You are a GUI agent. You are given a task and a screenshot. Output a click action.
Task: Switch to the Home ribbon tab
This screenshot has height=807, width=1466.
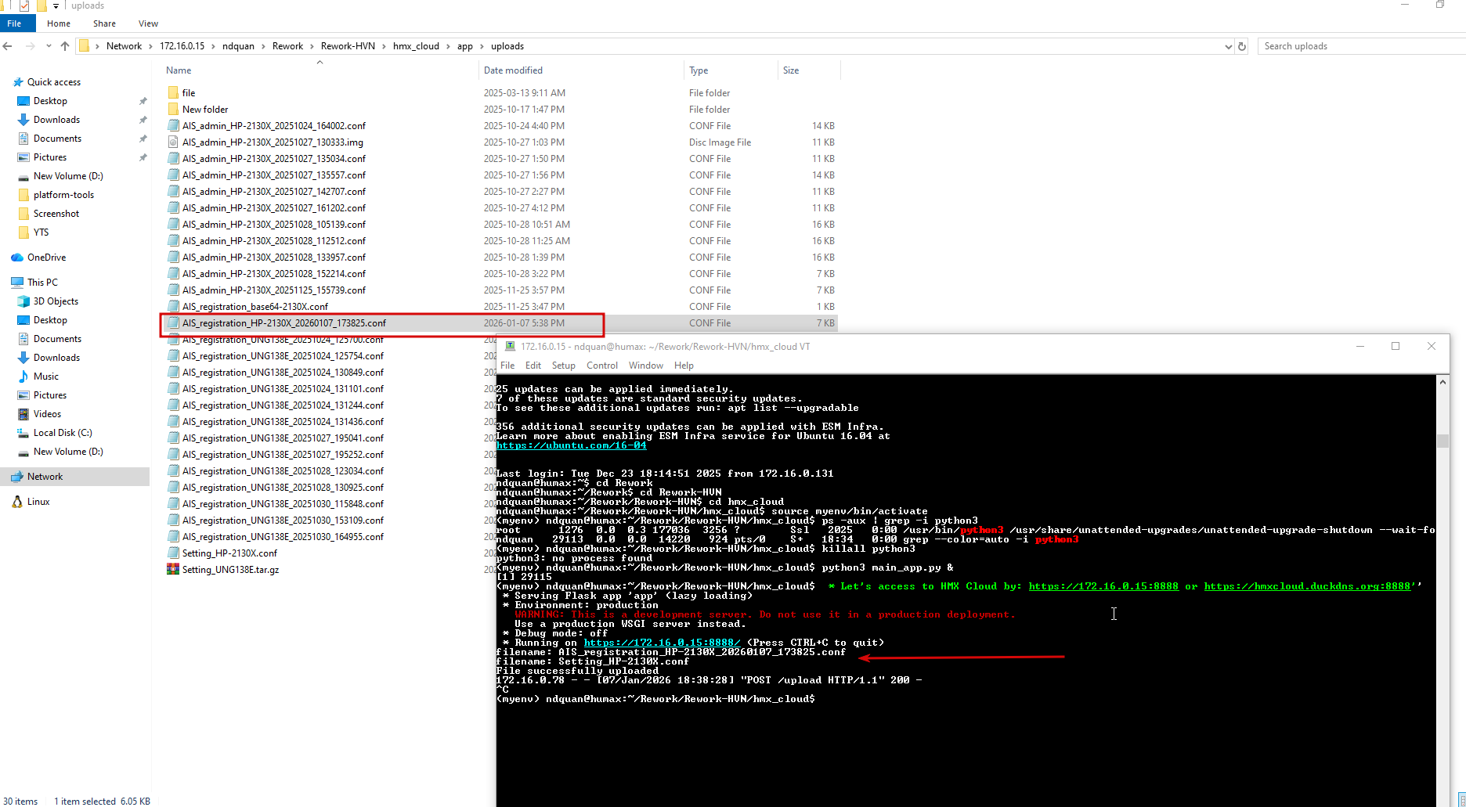point(59,23)
